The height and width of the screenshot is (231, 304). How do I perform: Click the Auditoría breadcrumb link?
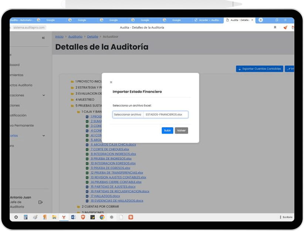click(x=75, y=37)
